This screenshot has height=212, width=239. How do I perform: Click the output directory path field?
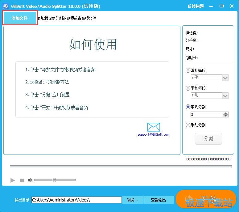(x=76, y=200)
